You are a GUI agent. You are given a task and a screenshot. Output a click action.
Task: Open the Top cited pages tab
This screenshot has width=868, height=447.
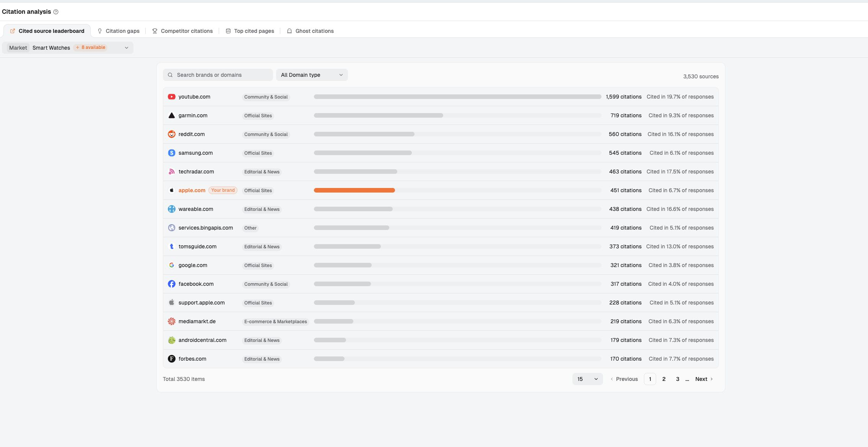click(x=250, y=31)
